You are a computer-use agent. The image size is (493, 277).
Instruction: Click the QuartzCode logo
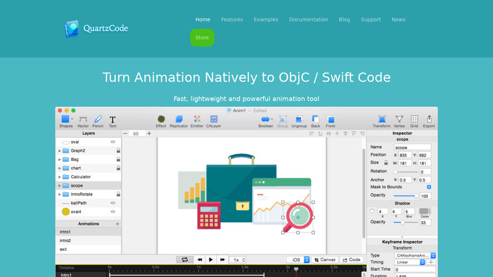[96, 29]
